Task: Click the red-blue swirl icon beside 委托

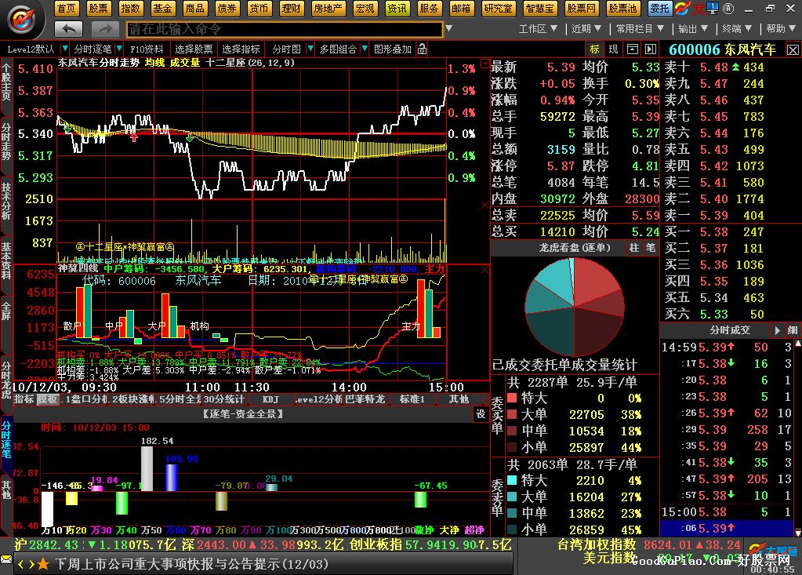Action: click(682, 8)
